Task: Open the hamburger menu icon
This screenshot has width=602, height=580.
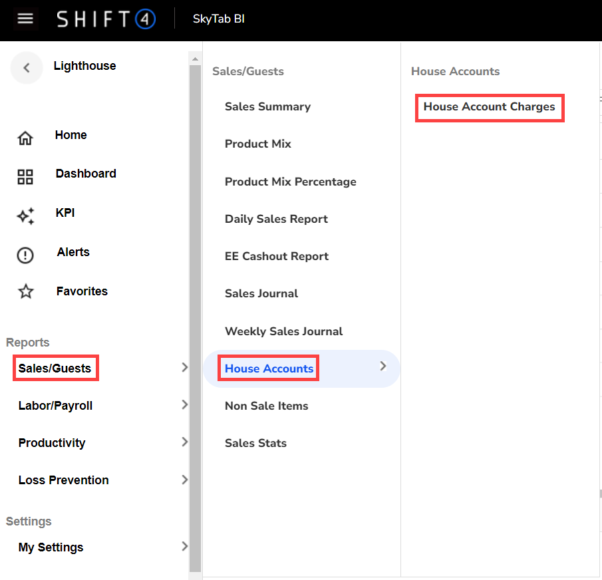Action: (25, 19)
